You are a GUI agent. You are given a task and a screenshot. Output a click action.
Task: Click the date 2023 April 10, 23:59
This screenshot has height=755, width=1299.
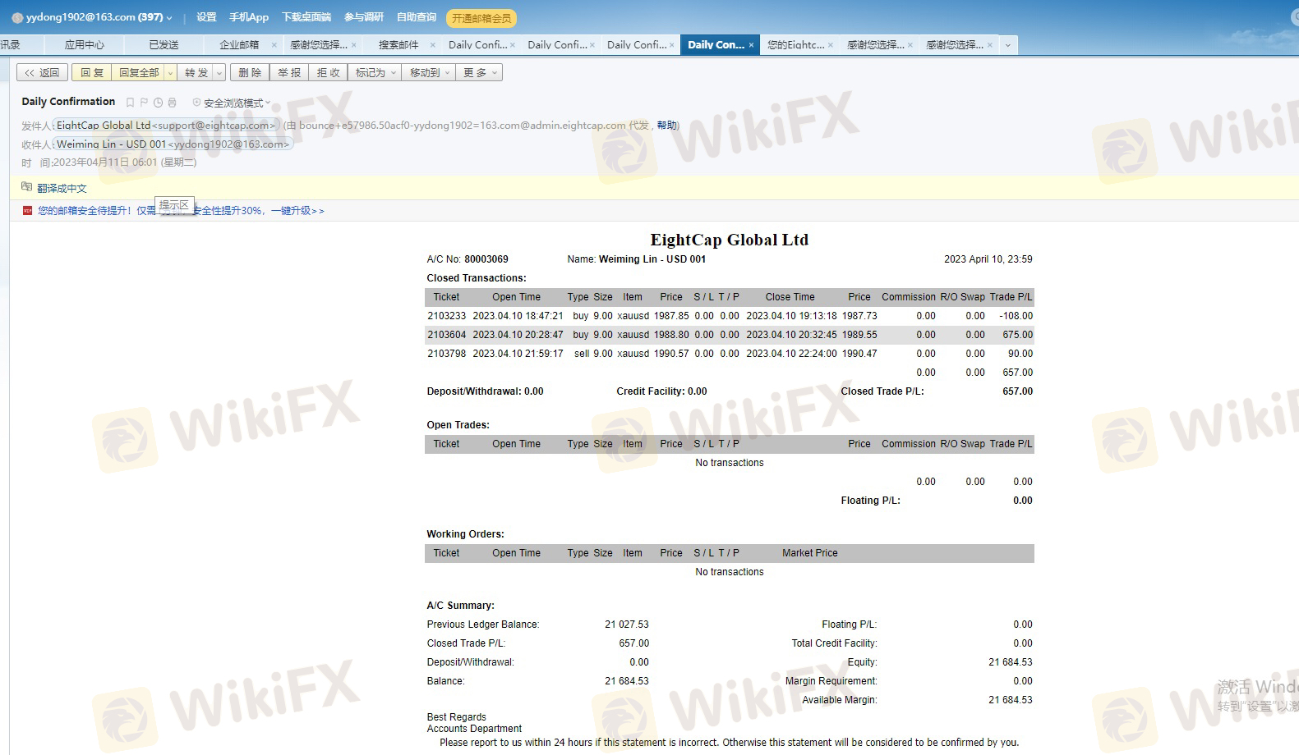point(988,259)
